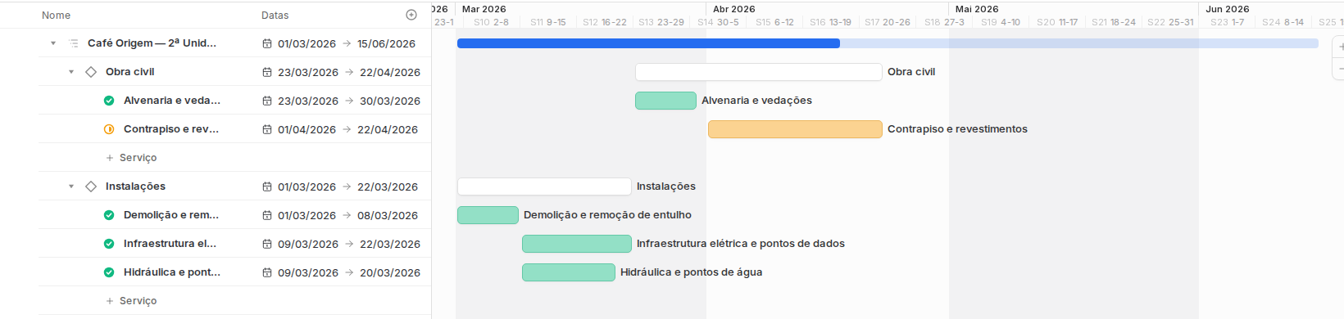Open calendar icon in Alvenaria e vedações row

[x=267, y=101]
